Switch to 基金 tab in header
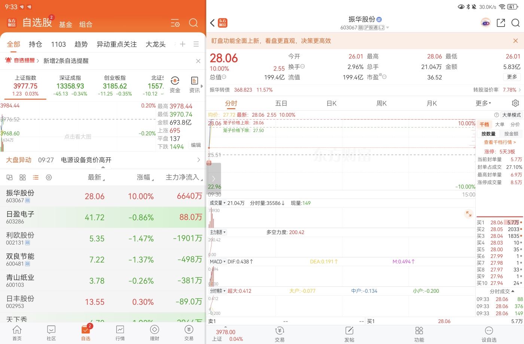 (65, 24)
